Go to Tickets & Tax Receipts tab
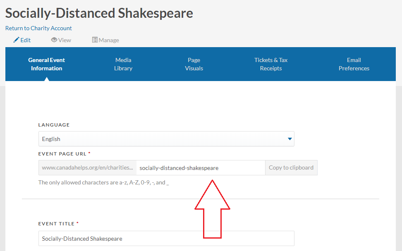Image resolution: width=402 pixels, height=251 pixels. click(x=271, y=64)
